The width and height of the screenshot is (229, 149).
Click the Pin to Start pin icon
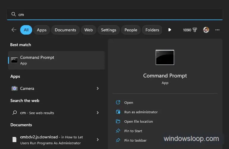click(x=118, y=131)
